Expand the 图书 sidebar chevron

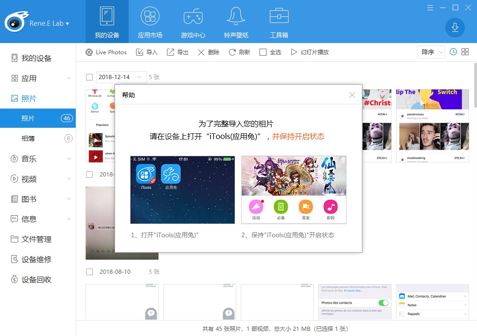point(69,199)
